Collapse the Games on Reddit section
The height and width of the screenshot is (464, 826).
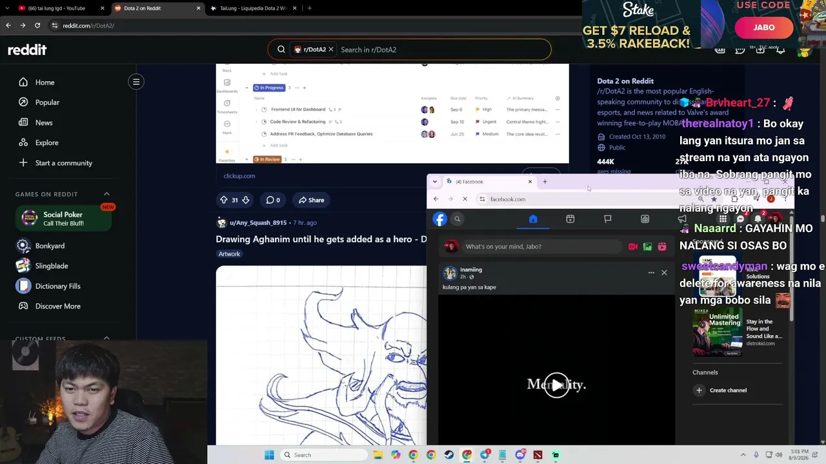(106, 194)
